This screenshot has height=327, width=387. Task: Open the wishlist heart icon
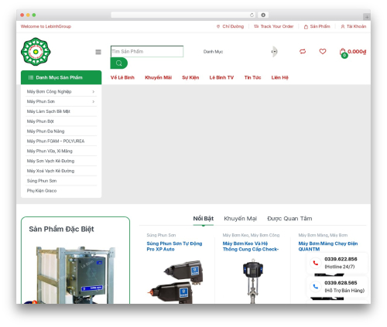click(323, 51)
